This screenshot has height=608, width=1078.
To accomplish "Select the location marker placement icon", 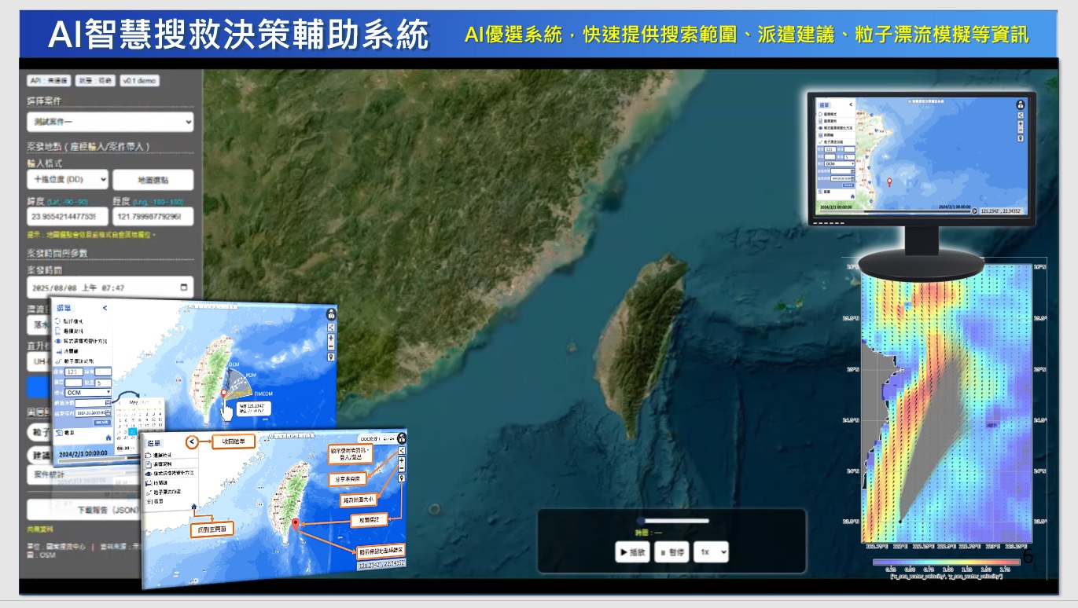I will pyautogui.click(x=401, y=478).
